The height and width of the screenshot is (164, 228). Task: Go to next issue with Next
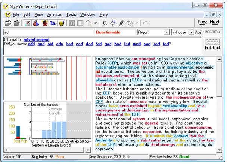215,23
